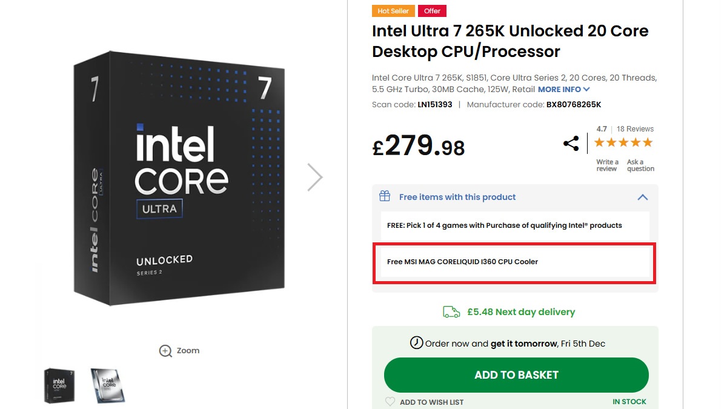This screenshot has width=727, height=409.
Task: Click the Hot Seller badge
Action: [x=393, y=11]
